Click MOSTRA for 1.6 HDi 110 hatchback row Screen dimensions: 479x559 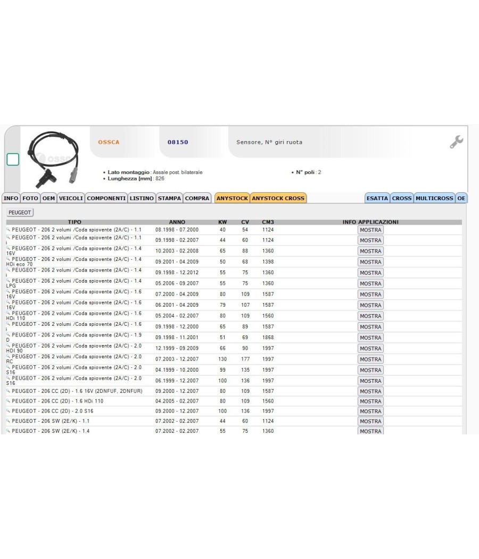click(x=370, y=316)
